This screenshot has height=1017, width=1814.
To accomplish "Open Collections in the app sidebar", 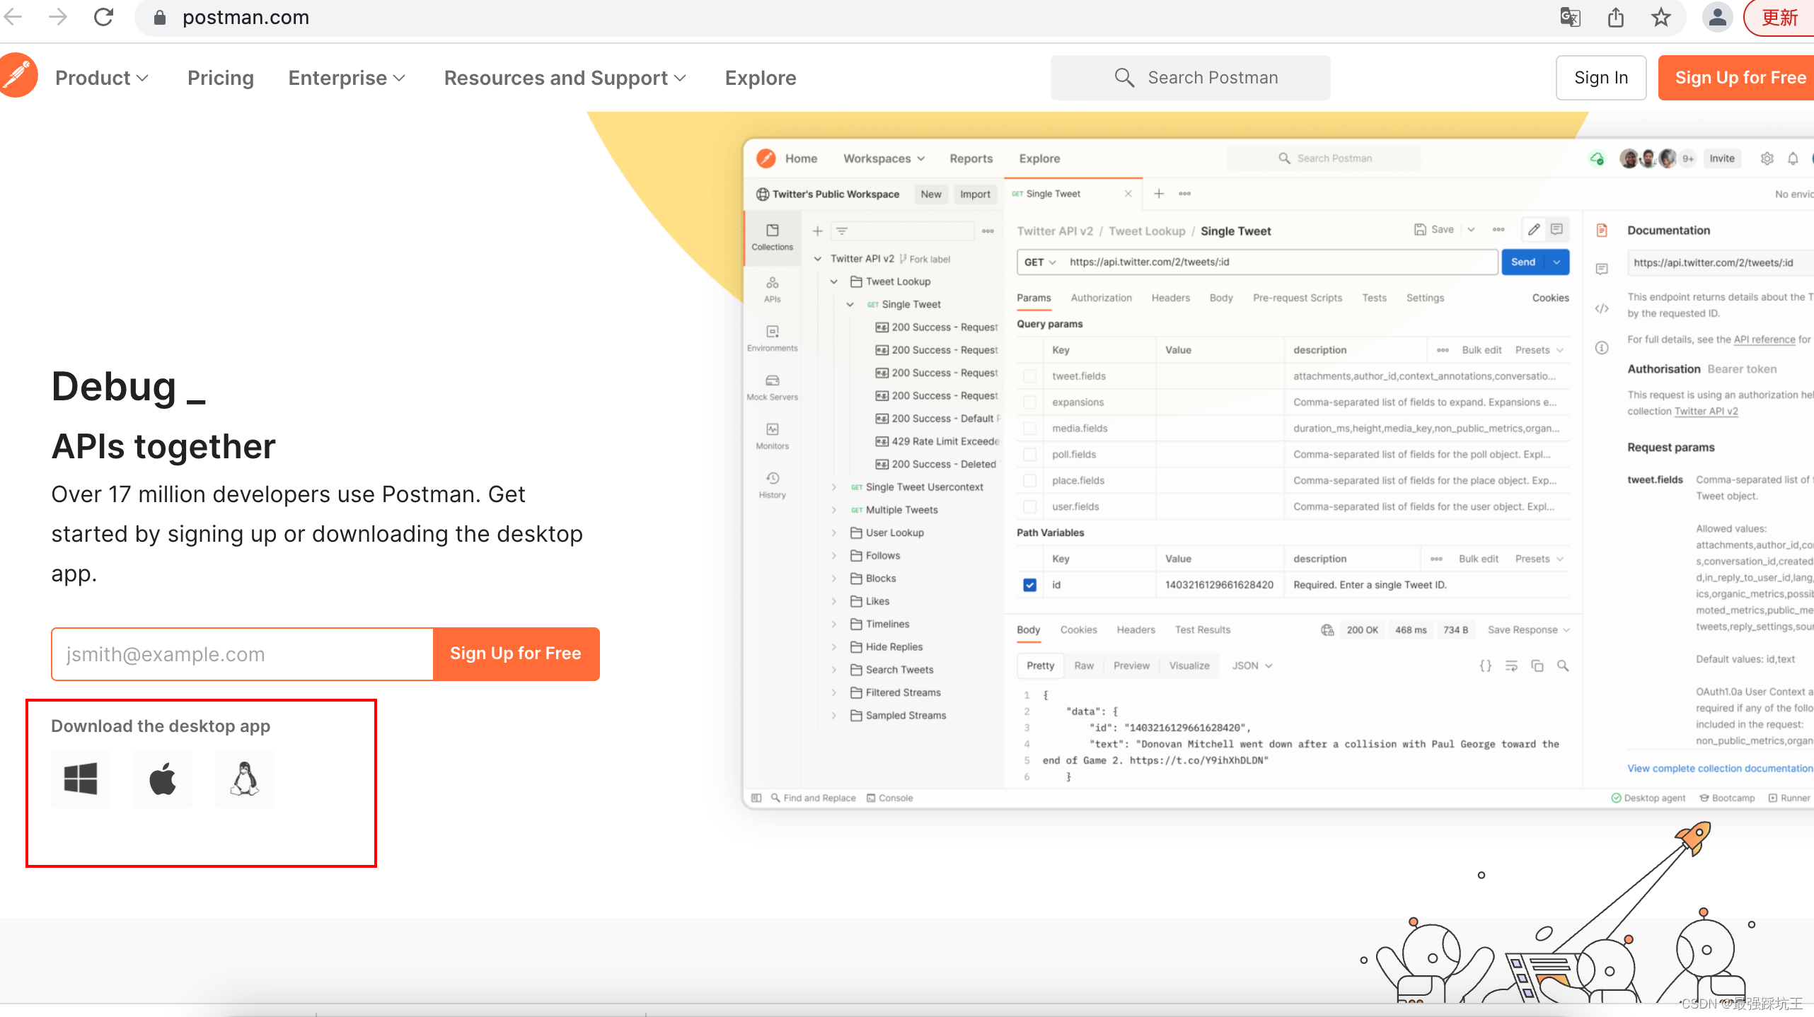I will (773, 237).
